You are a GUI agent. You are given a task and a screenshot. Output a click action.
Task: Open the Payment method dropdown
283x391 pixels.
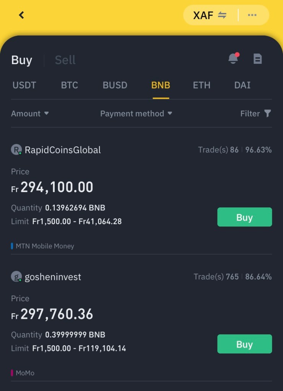[x=136, y=113]
